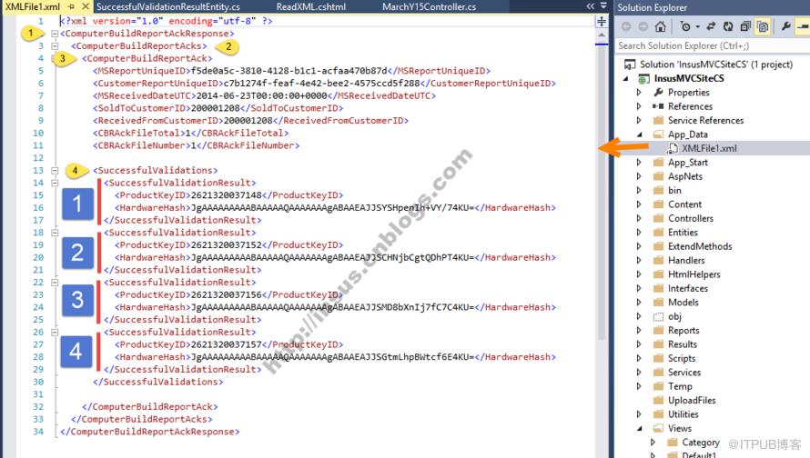This screenshot has height=458, width=810.
Task: Click HtmlHelpers folder icon
Action: click(x=658, y=274)
